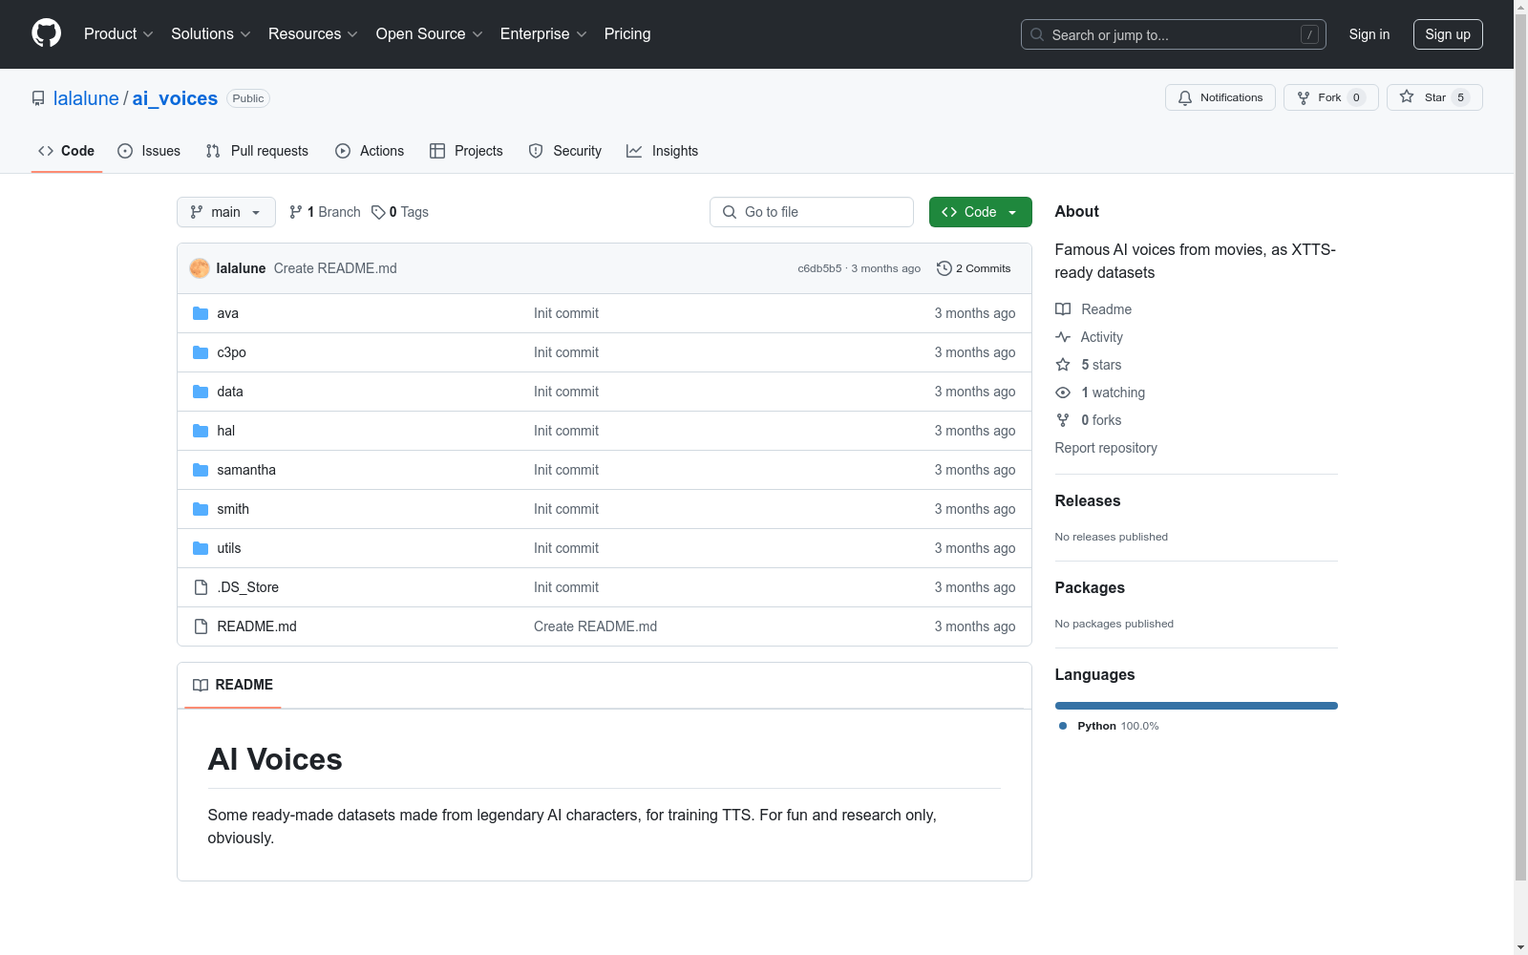Focus the Go to file field
The width and height of the screenshot is (1528, 955).
coord(812,212)
